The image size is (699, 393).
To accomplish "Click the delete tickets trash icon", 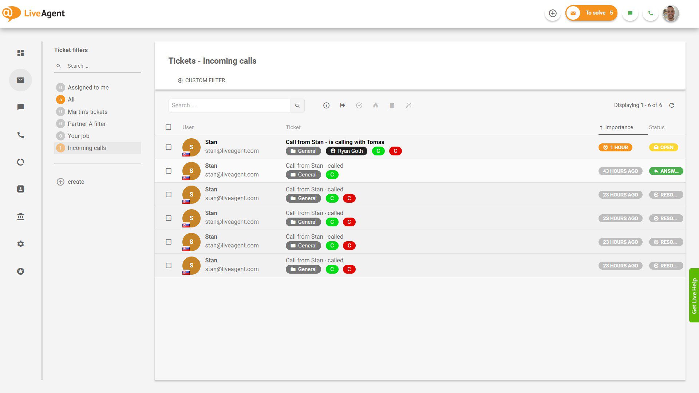I will (392, 105).
